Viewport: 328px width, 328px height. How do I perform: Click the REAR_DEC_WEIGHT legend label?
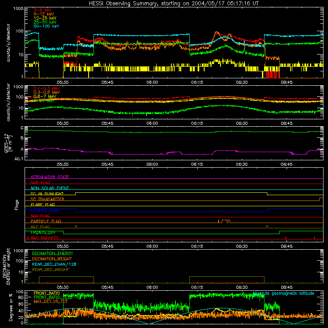click(50, 270)
